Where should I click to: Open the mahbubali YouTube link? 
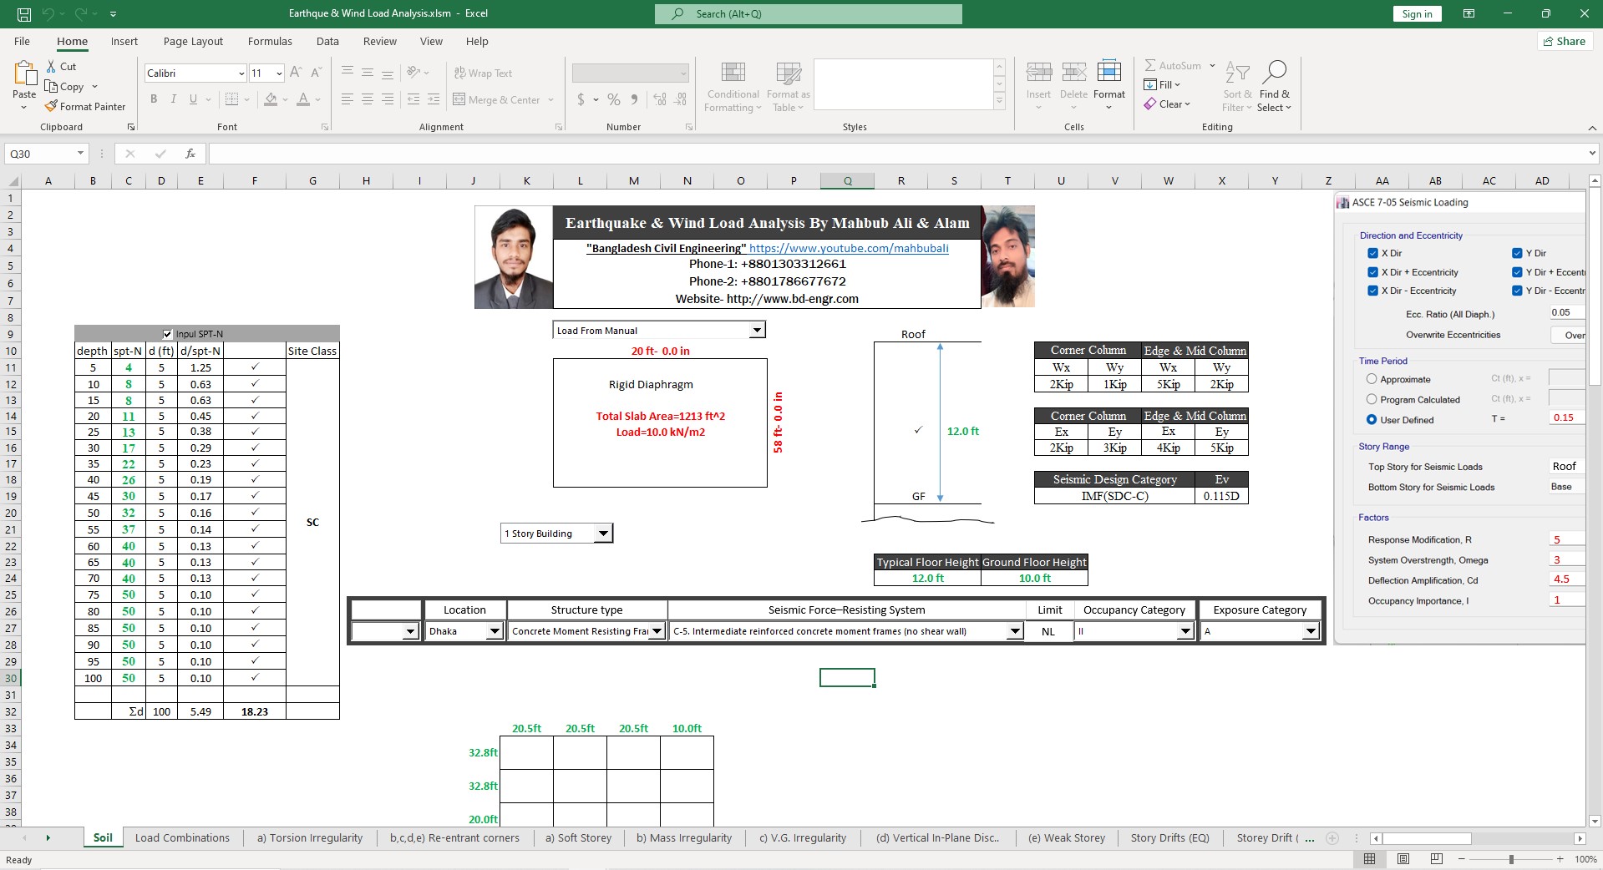849,248
